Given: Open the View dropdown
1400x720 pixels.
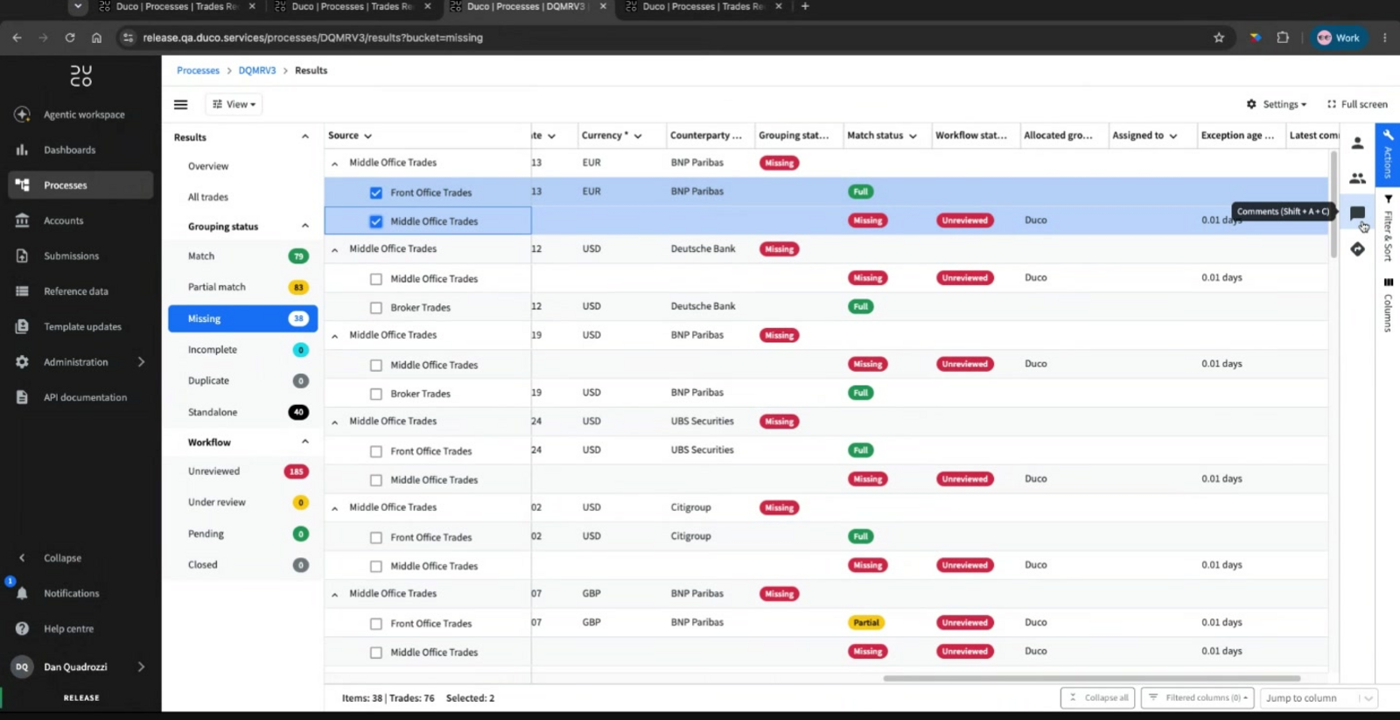Looking at the screenshot, I should pos(234,104).
